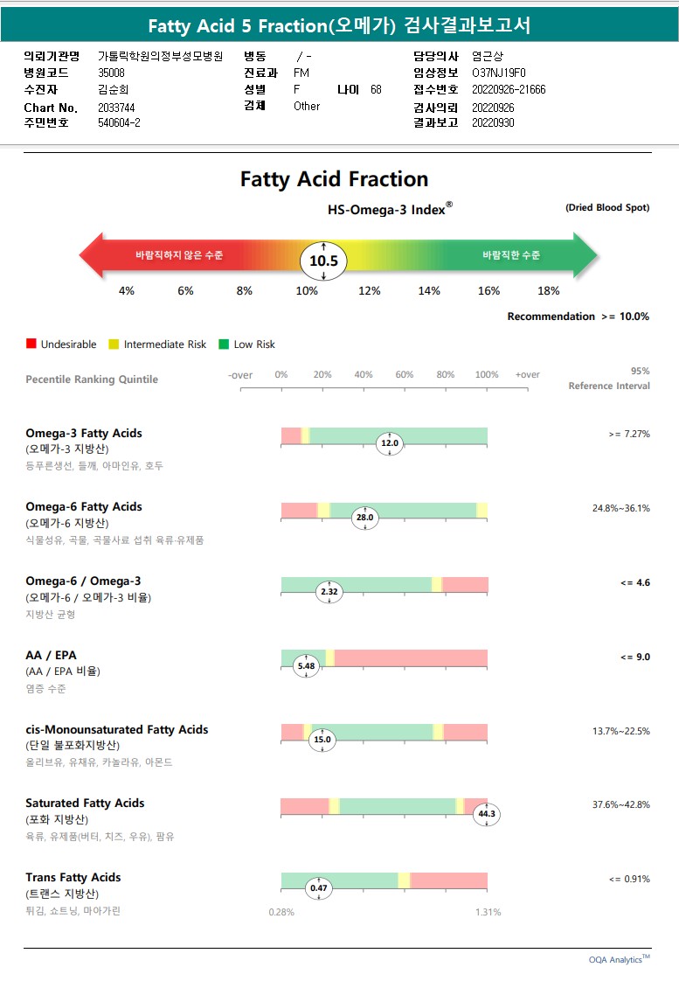Click the Recommendation >= 10.0% text
Image resolution: width=679 pixels, height=981 pixels.
tap(578, 317)
